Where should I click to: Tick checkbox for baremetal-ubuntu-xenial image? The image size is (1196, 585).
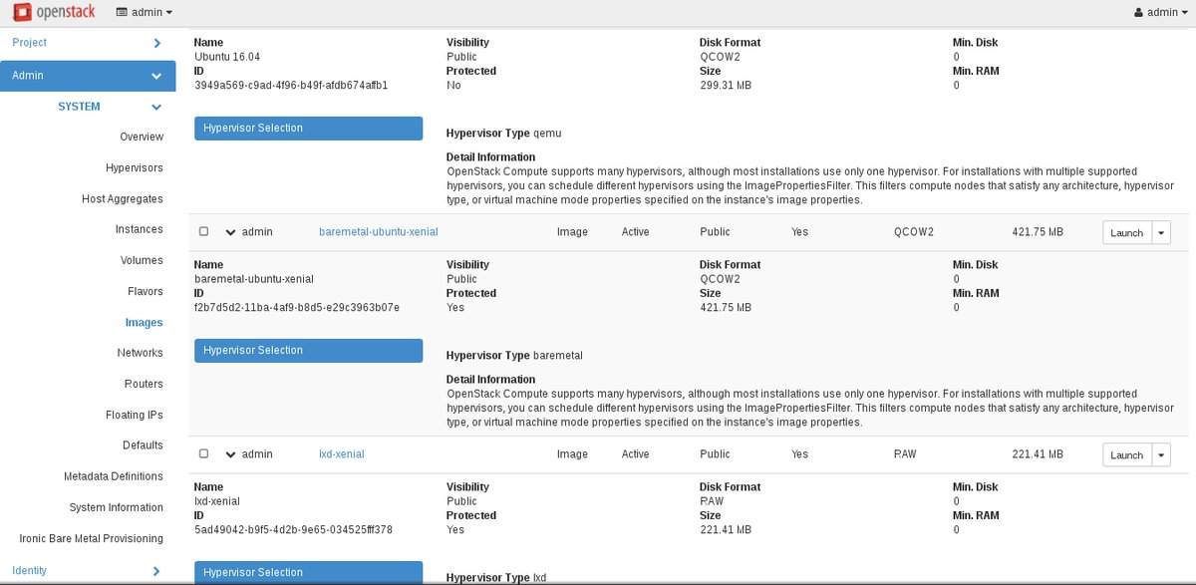(x=204, y=232)
